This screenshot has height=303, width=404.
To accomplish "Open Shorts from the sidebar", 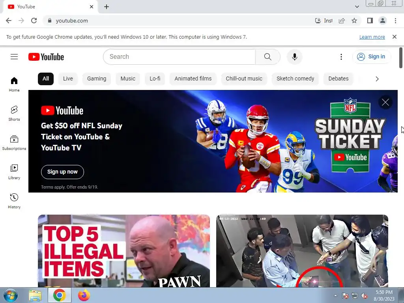I will pos(14,114).
